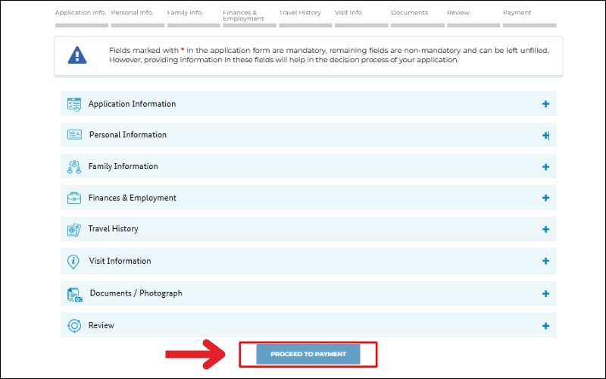This screenshot has width=606, height=379.
Task: Expand Finances & Employment using plus sign
Action: coord(545,198)
